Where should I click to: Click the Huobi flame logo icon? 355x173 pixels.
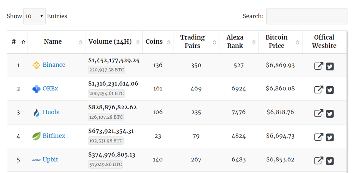37,112
